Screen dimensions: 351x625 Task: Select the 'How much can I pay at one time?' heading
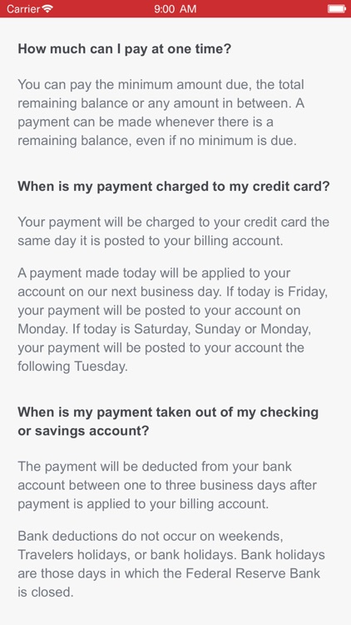125,49
